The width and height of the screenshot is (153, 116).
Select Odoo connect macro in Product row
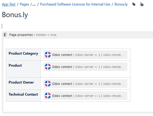(x=85, y=67)
